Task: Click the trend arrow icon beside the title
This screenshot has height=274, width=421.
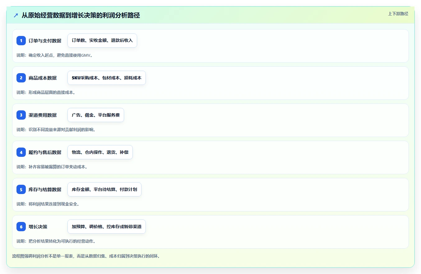Action: [16, 15]
